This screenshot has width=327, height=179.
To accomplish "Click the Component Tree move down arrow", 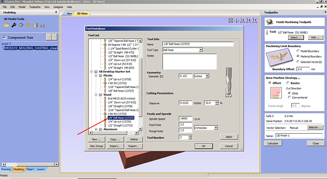I will 54,37.
